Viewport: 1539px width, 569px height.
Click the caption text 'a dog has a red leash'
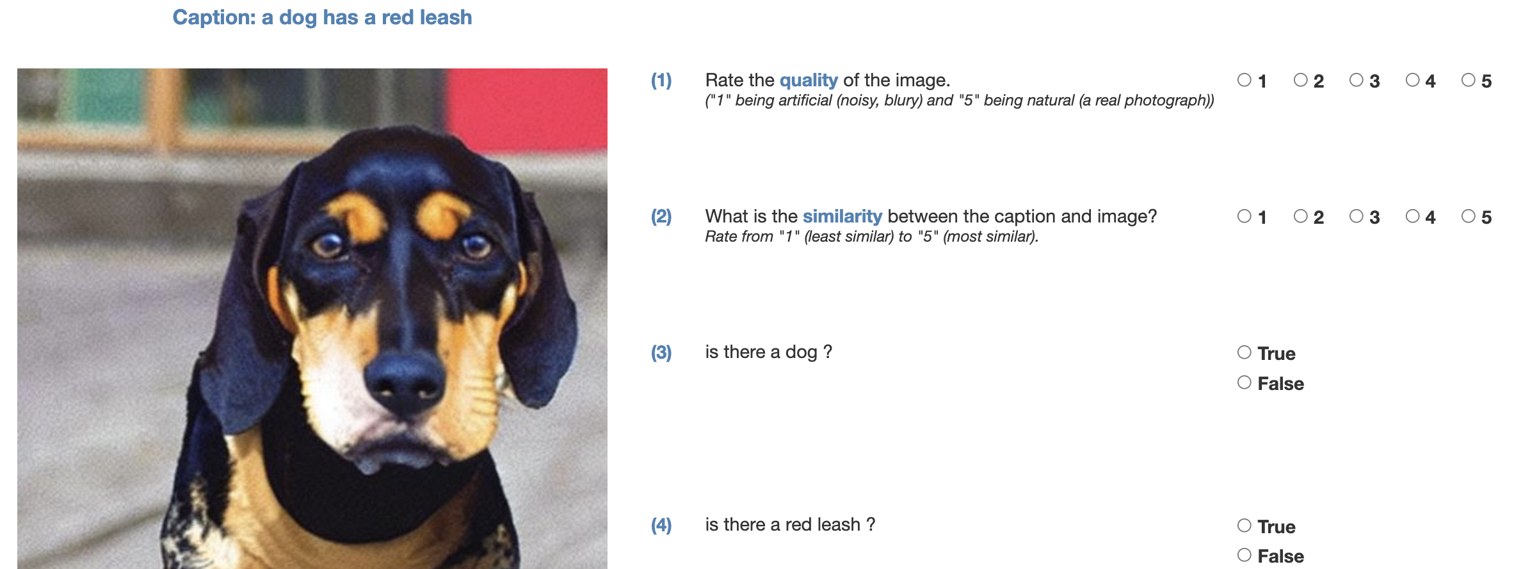367,17
